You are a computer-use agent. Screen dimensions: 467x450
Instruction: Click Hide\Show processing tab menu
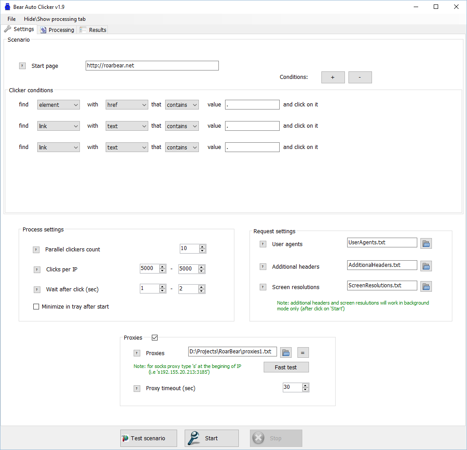point(55,19)
